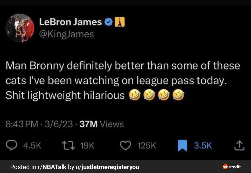Screen dimensions: 251x173
Task: Click the LeBron James display name
Action: click(71, 22)
